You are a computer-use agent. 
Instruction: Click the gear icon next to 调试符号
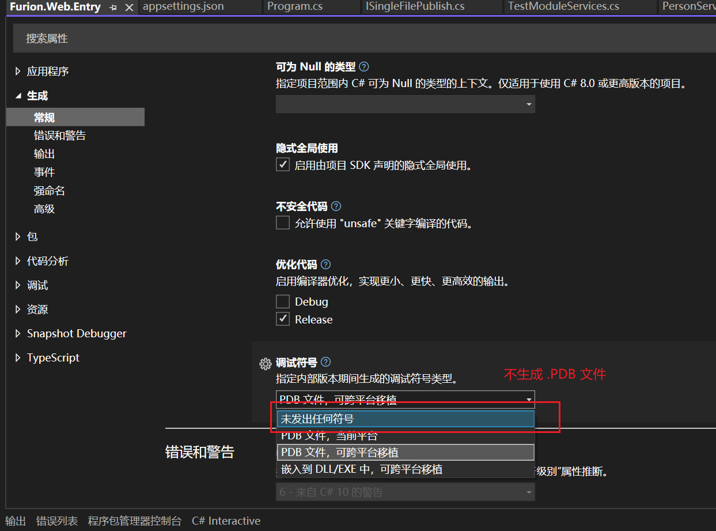[265, 363]
